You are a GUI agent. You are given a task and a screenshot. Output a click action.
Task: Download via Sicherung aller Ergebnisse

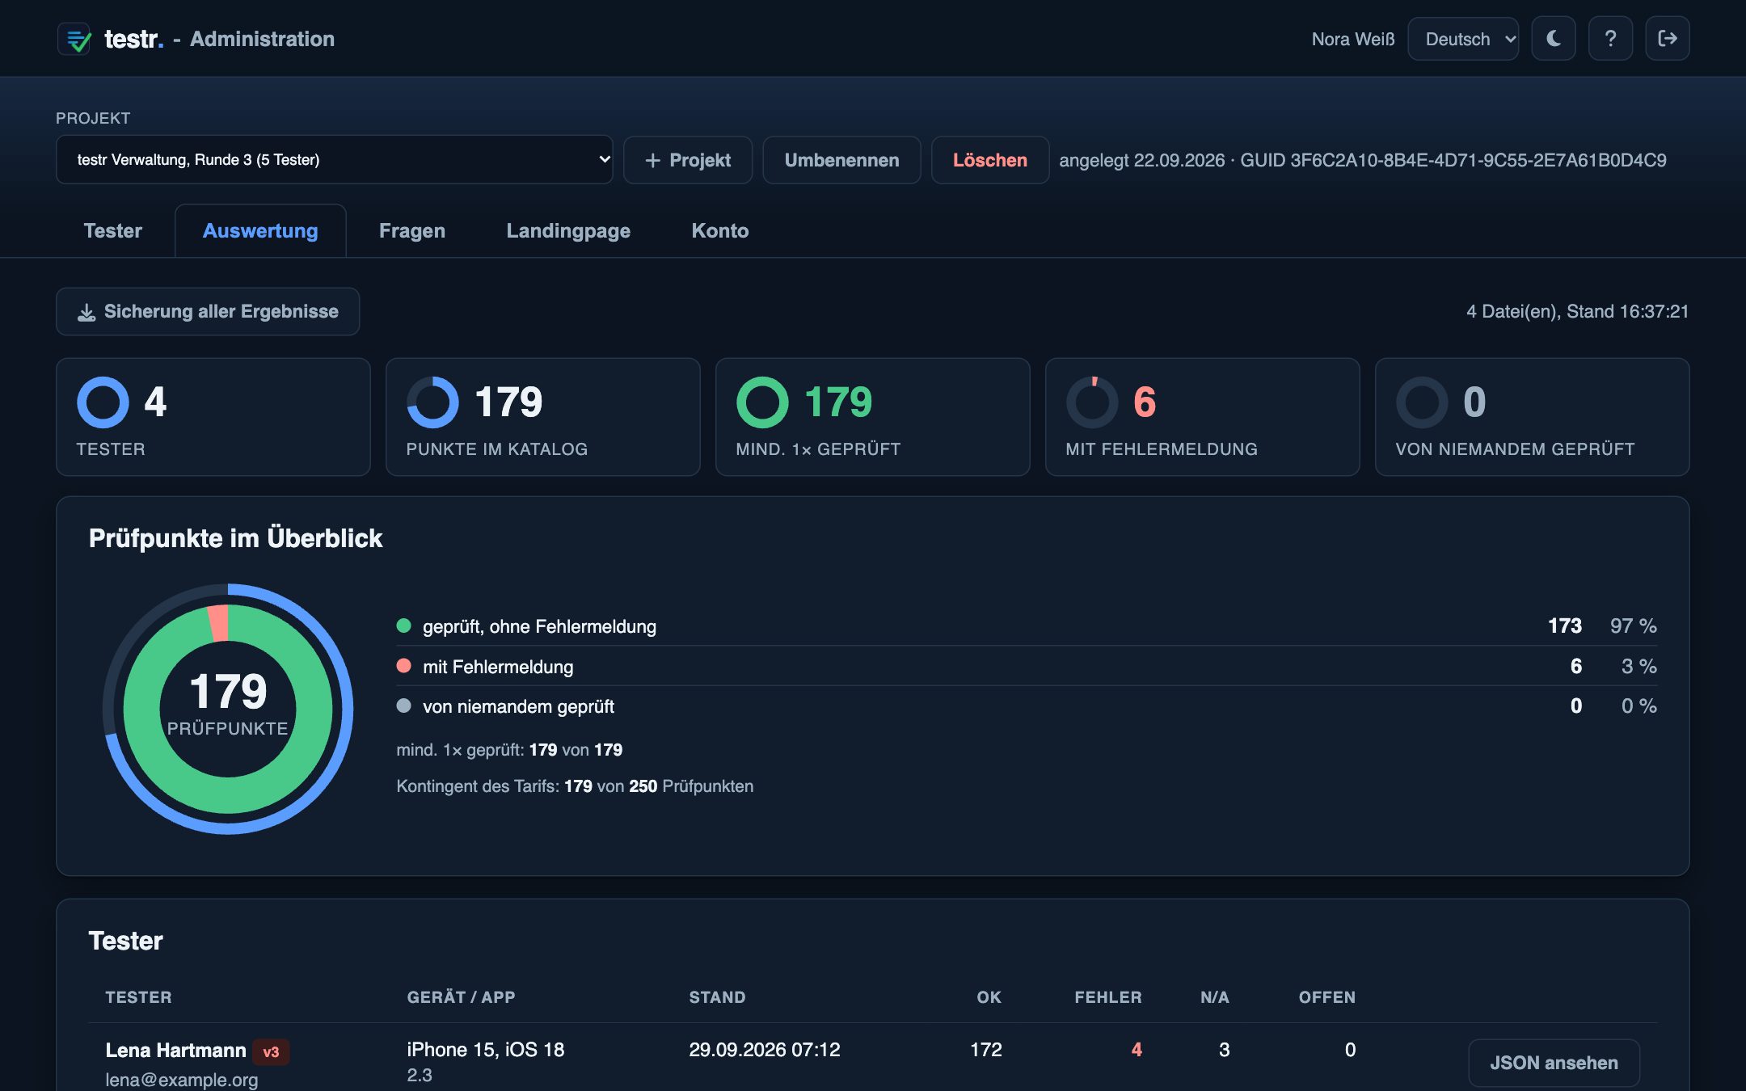(208, 311)
